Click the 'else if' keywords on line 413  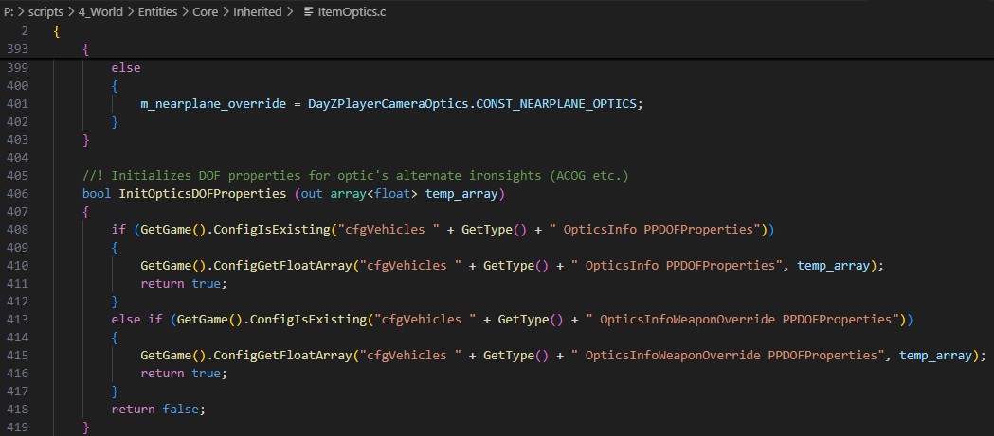pyautogui.click(x=137, y=320)
